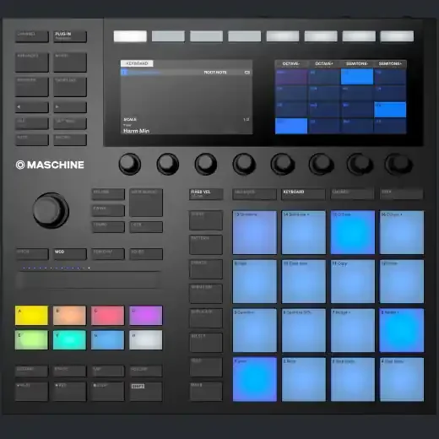Tap the FILE button
This screenshot has height=439, width=439.
(x=32, y=123)
